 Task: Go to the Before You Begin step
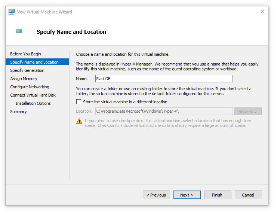(25, 54)
